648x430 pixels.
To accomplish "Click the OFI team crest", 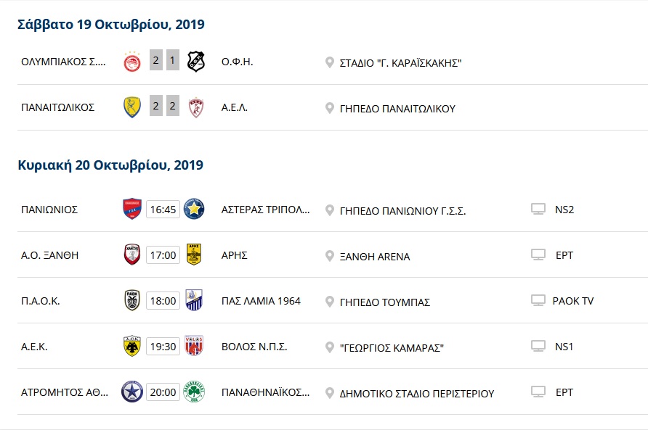I will coord(195,62).
